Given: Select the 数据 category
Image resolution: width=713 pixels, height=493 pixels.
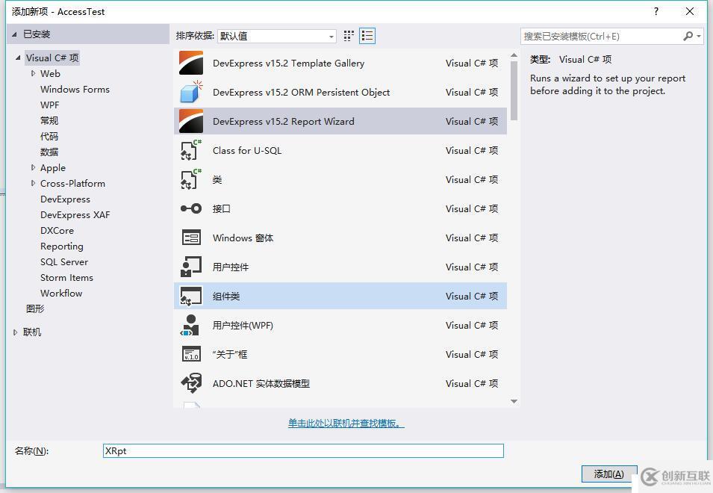Looking at the screenshot, I should [49, 152].
